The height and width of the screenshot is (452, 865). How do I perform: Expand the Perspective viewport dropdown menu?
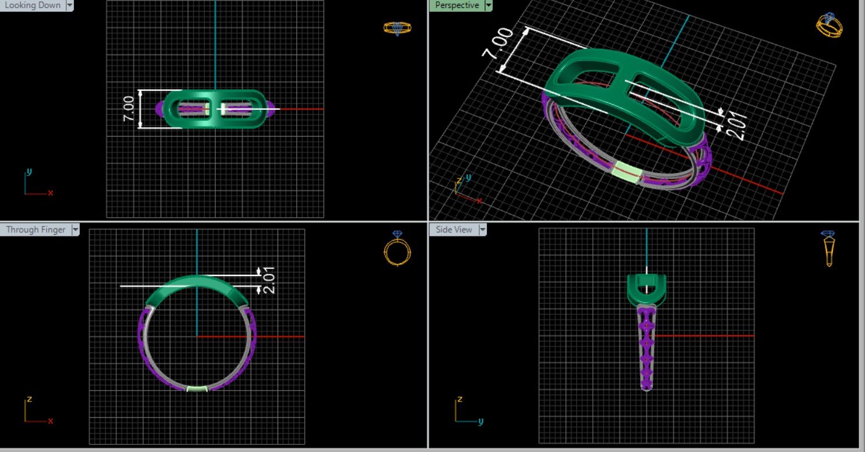click(488, 5)
